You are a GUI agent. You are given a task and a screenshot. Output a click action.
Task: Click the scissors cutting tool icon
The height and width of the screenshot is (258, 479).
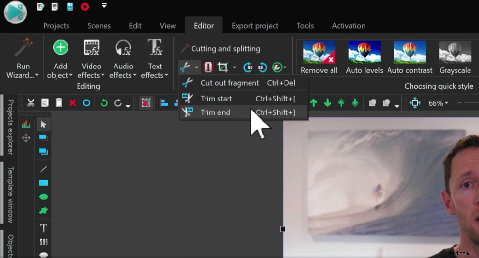185,67
